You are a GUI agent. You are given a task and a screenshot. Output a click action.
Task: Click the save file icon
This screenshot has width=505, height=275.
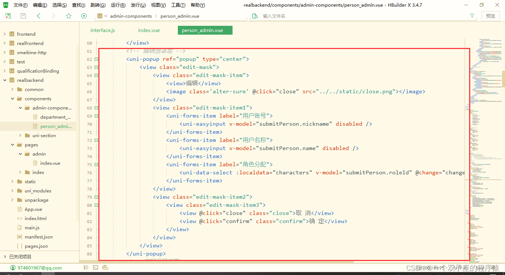[23, 16]
